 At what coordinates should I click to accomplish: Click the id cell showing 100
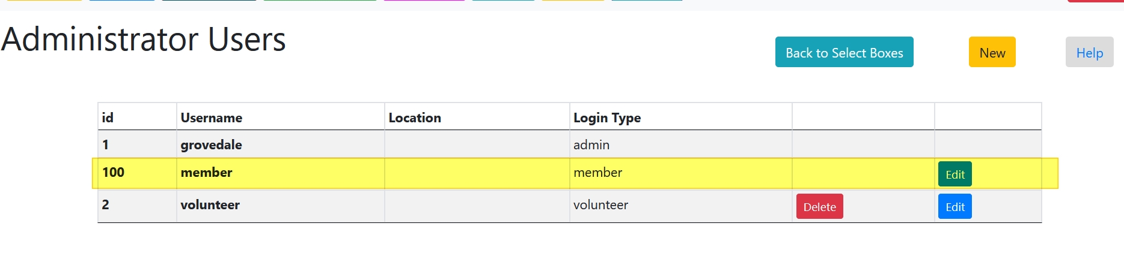113,173
